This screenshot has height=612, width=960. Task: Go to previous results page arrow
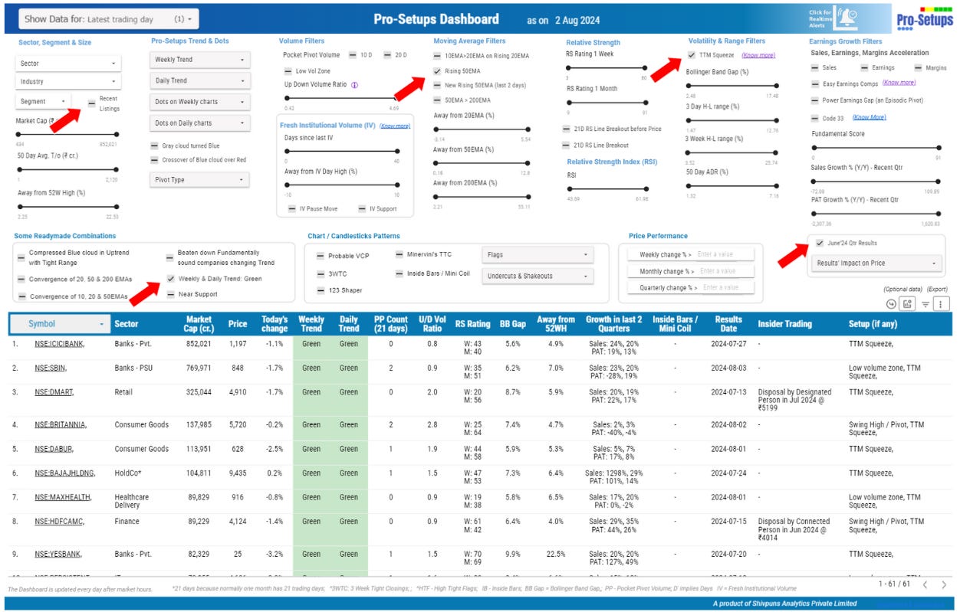coord(925,584)
